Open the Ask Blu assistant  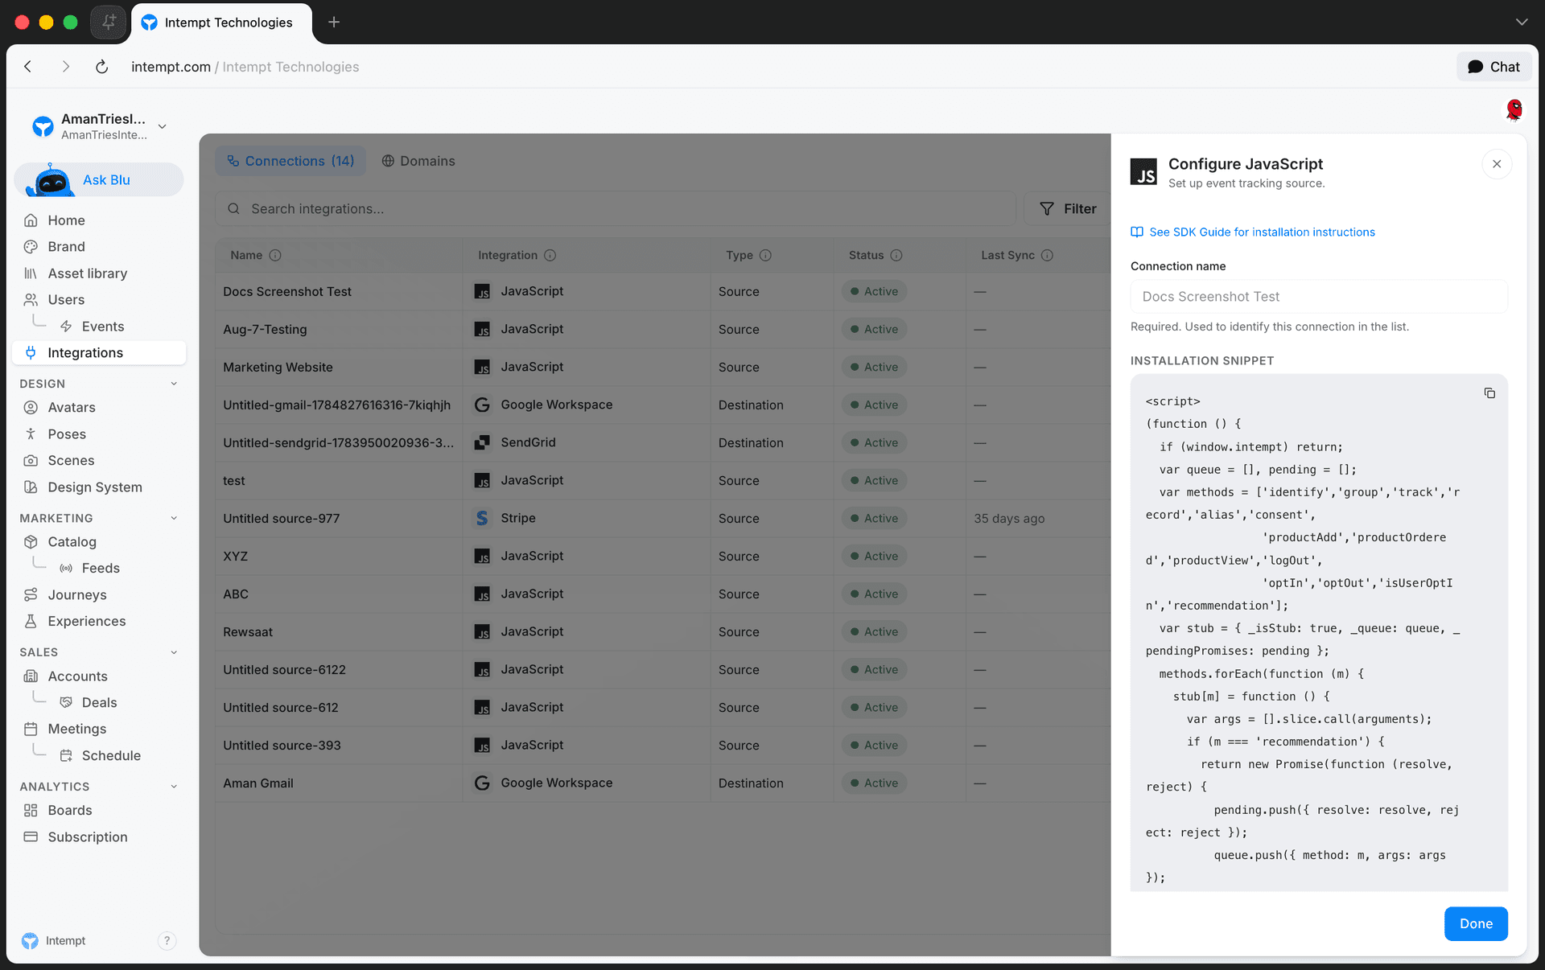click(100, 179)
